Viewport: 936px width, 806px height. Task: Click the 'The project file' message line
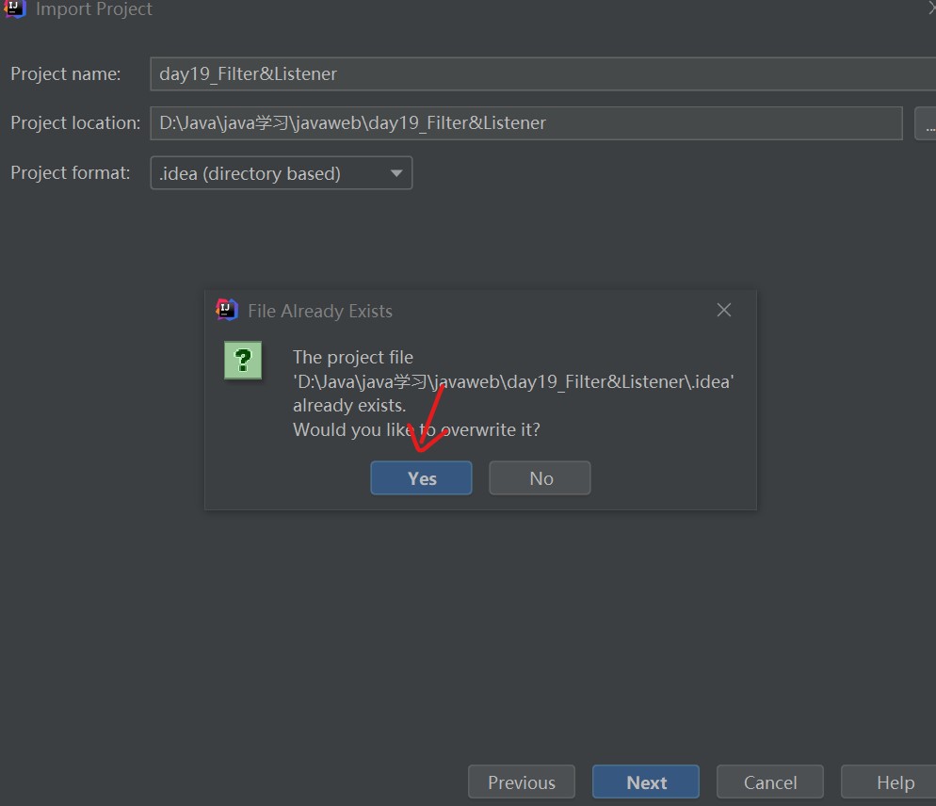[353, 357]
